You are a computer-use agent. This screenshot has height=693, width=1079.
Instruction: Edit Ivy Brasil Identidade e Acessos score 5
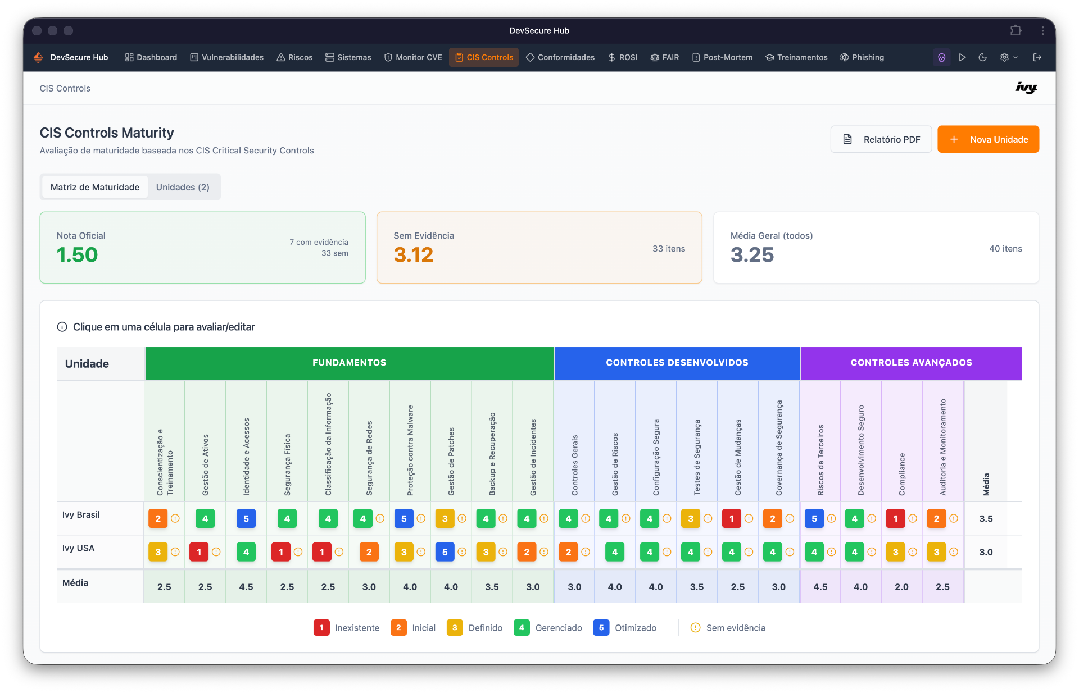246,518
